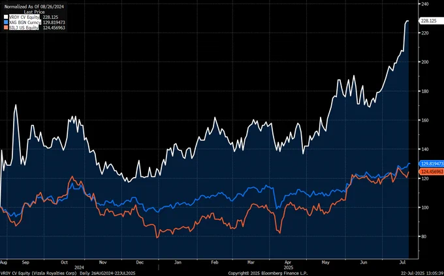The image size is (444, 276).
Task: Click the legend value 129.819473
Action: [54, 22]
